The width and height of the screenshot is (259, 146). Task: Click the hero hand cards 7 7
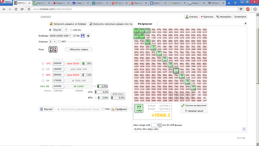click(x=53, y=49)
